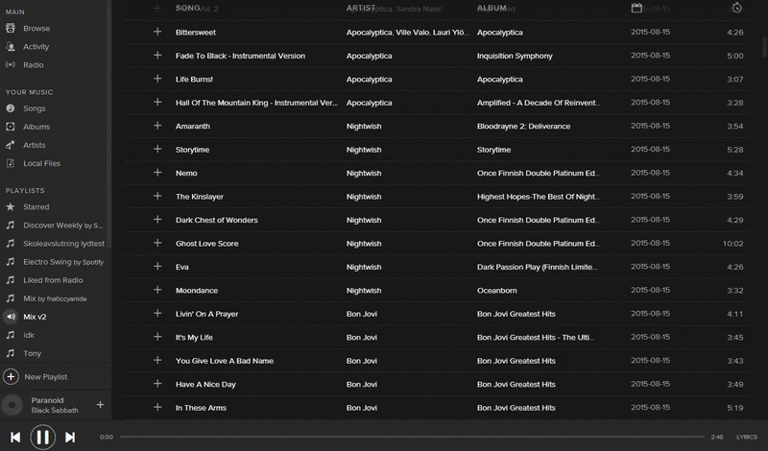Select the song Storytime title

click(x=192, y=150)
